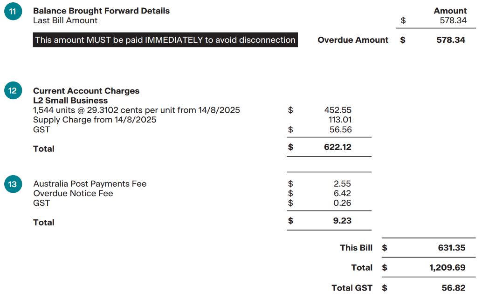
Task: Click the Current Account Charges heading
Action: point(86,91)
